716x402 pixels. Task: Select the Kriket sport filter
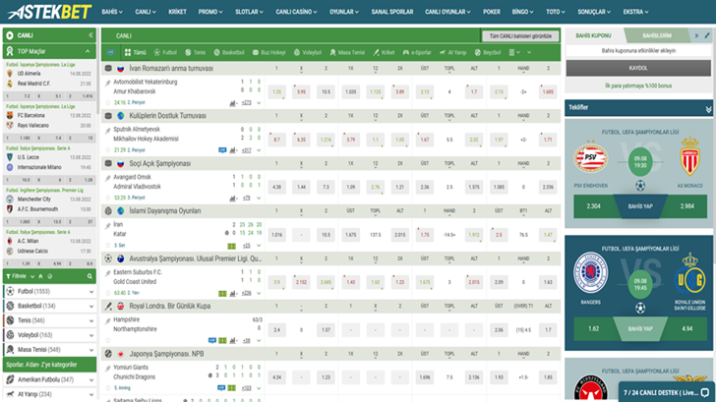(384, 52)
